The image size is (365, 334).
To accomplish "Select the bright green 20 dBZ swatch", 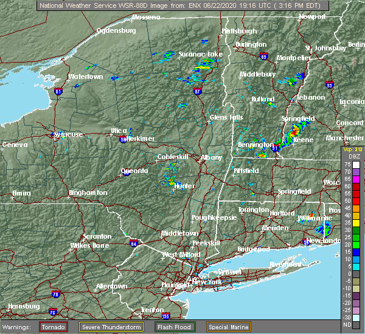I will (356, 245).
